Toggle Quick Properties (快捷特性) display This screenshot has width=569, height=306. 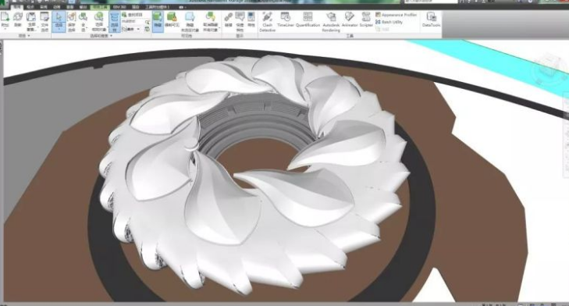point(240,21)
